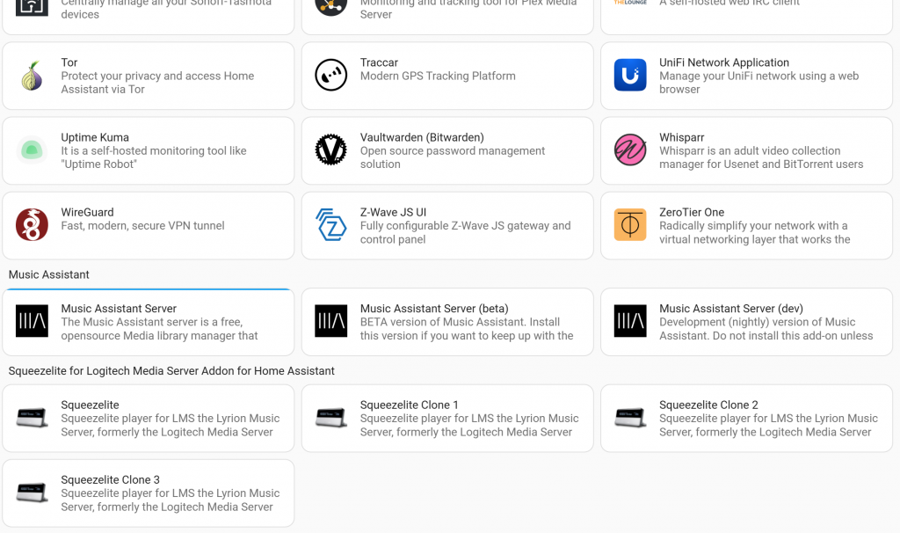Click the Music Assistant repository heading
Screen dimensions: 900x533
tap(49, 275)
